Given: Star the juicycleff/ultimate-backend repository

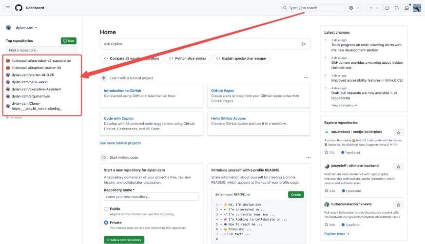Looking at the screenshot, I should pyautogui.click(x=398, y=166).
